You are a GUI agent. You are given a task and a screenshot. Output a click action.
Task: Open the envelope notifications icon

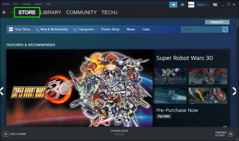pyautogui.click(x=183, y=5)
